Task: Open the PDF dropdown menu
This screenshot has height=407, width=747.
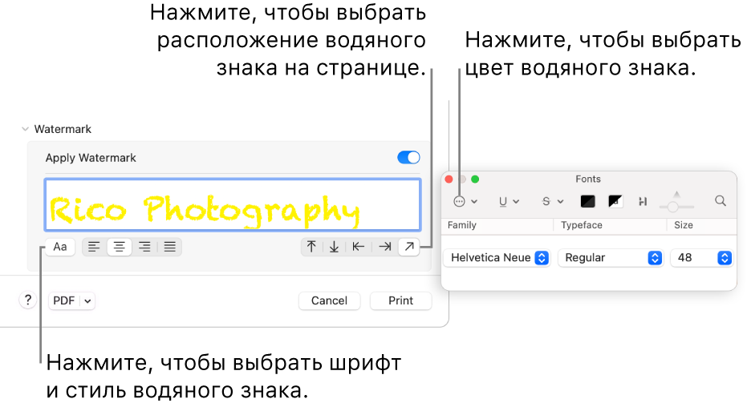Action: coord(71,300)
